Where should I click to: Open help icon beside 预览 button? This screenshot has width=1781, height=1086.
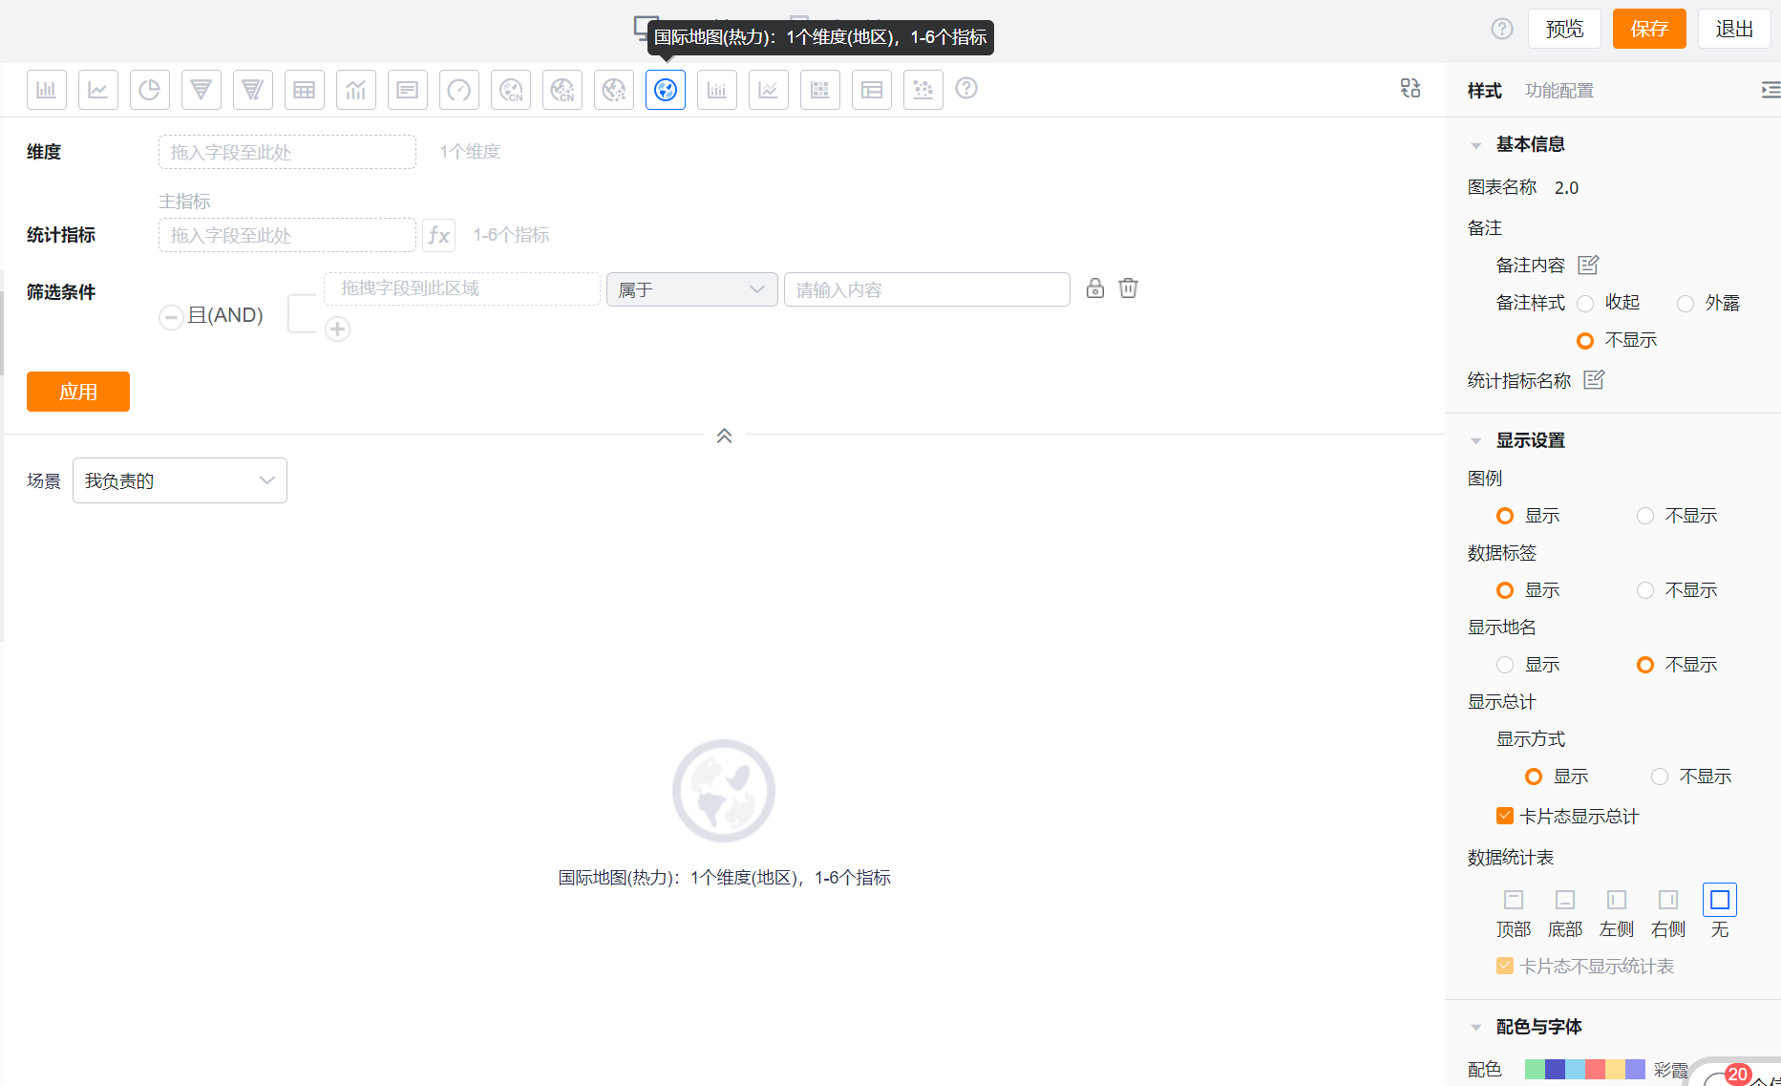1502,29
